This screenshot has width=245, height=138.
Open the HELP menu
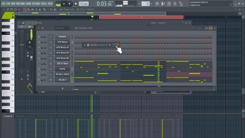(x=50, y=3)
